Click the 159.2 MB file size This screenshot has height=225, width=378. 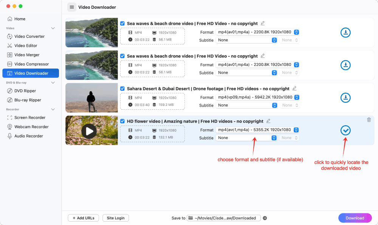click(166, 105)
